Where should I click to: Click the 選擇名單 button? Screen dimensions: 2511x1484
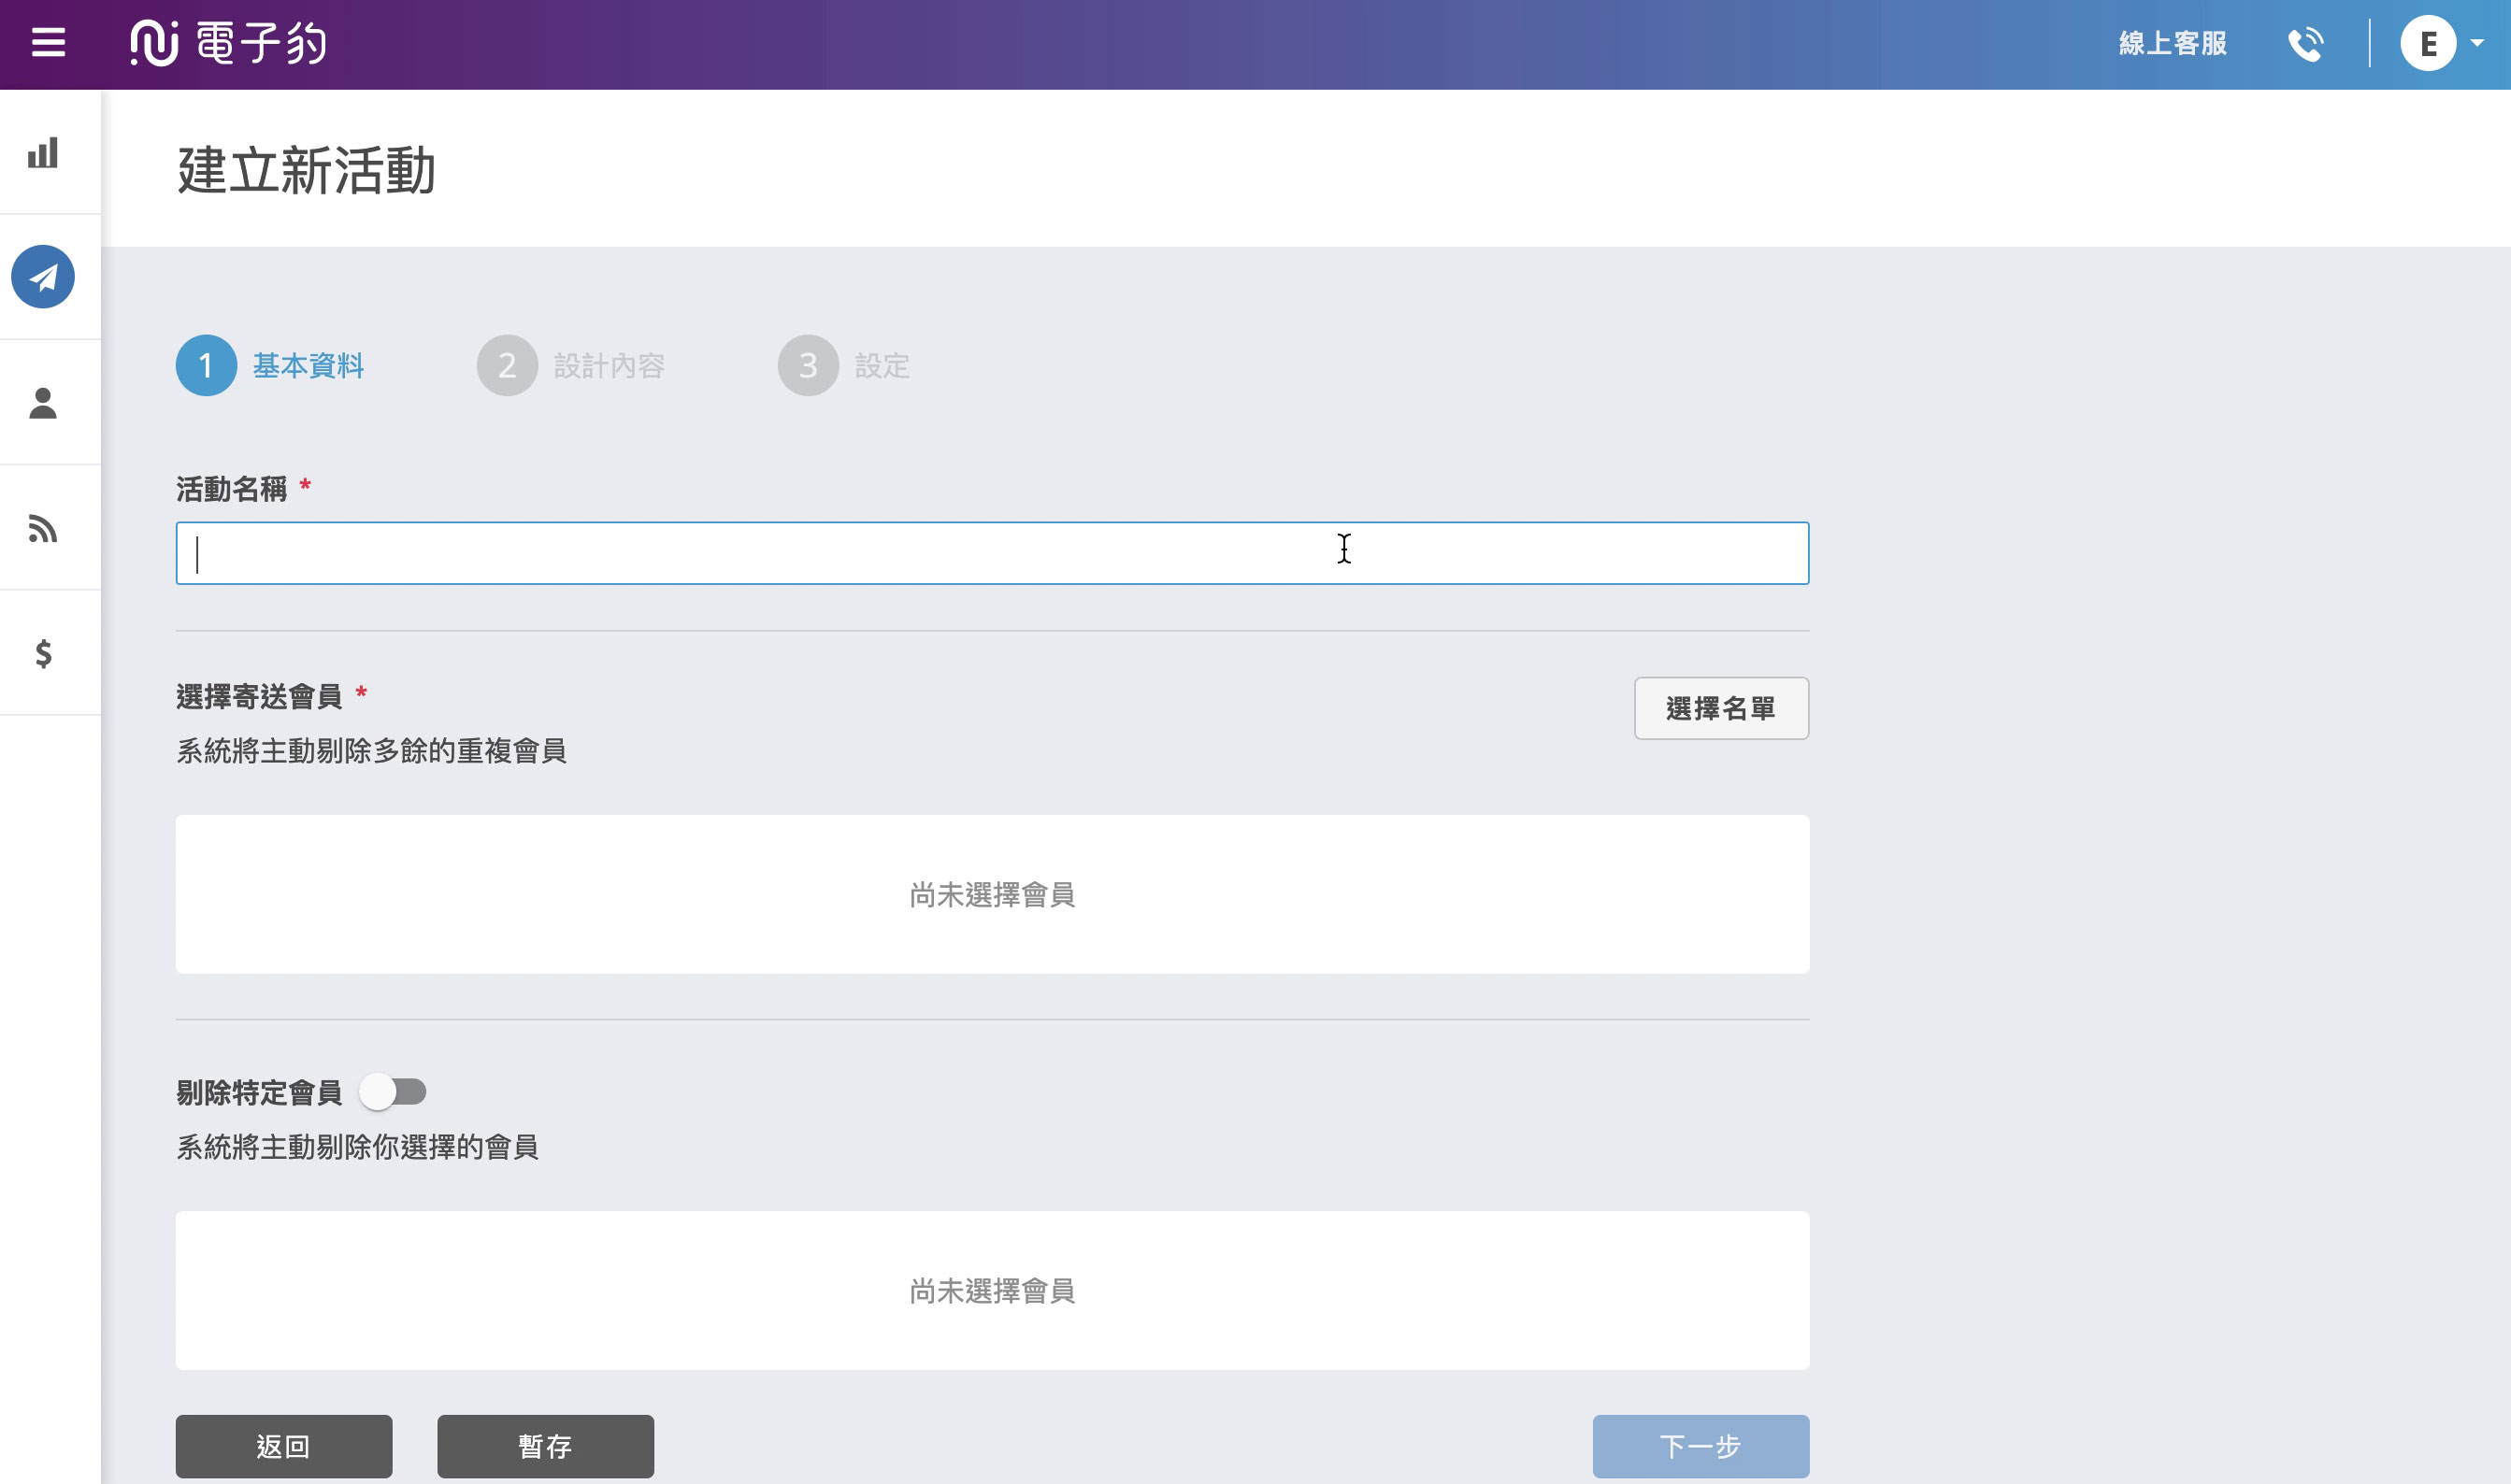(x=1722, y=709)
